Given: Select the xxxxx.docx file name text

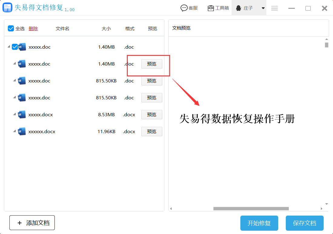Looking at the screenshot, I should (x=41, y=114).
